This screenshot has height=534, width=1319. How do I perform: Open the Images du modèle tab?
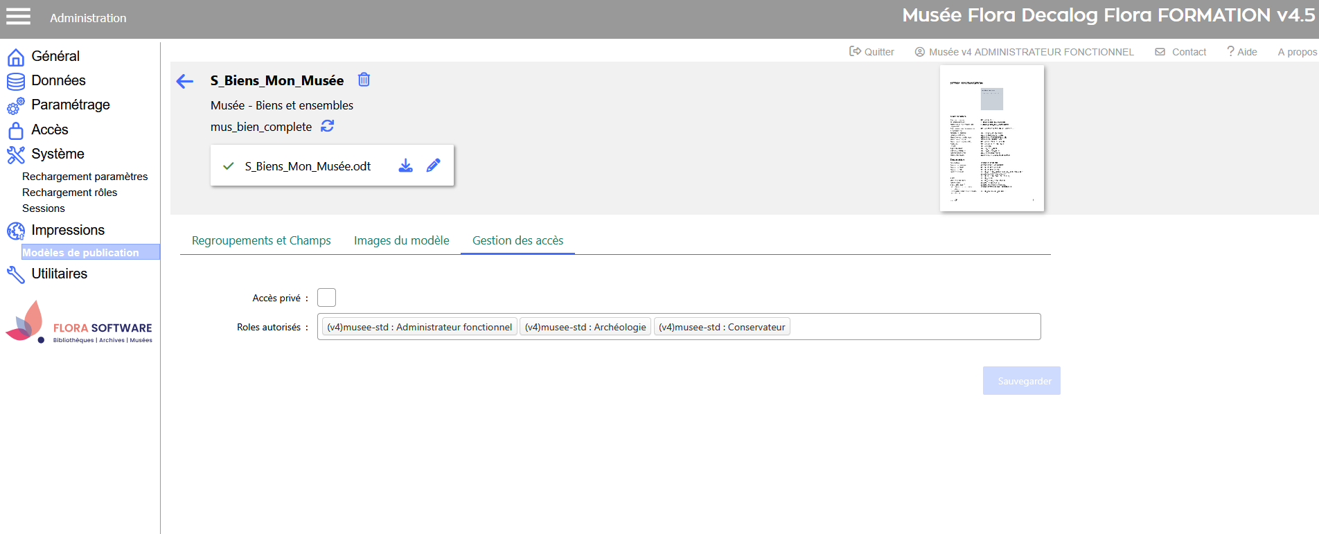pos(401,240)
